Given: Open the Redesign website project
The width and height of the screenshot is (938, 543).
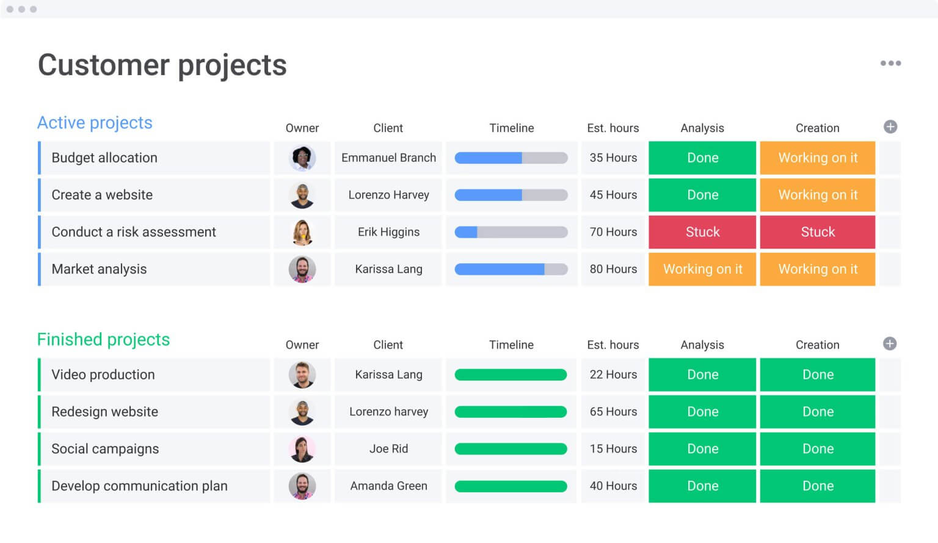Looking at the screenshot, I should tap(104, 412).
